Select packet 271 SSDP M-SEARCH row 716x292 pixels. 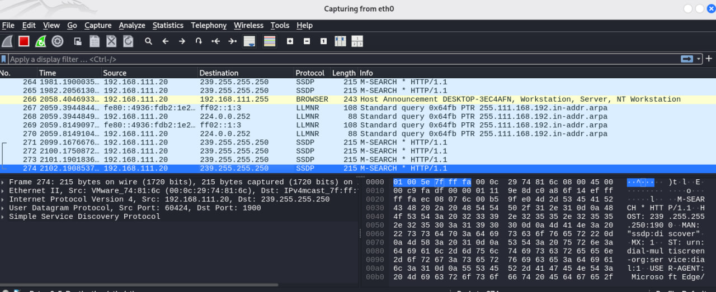point(358,142)
